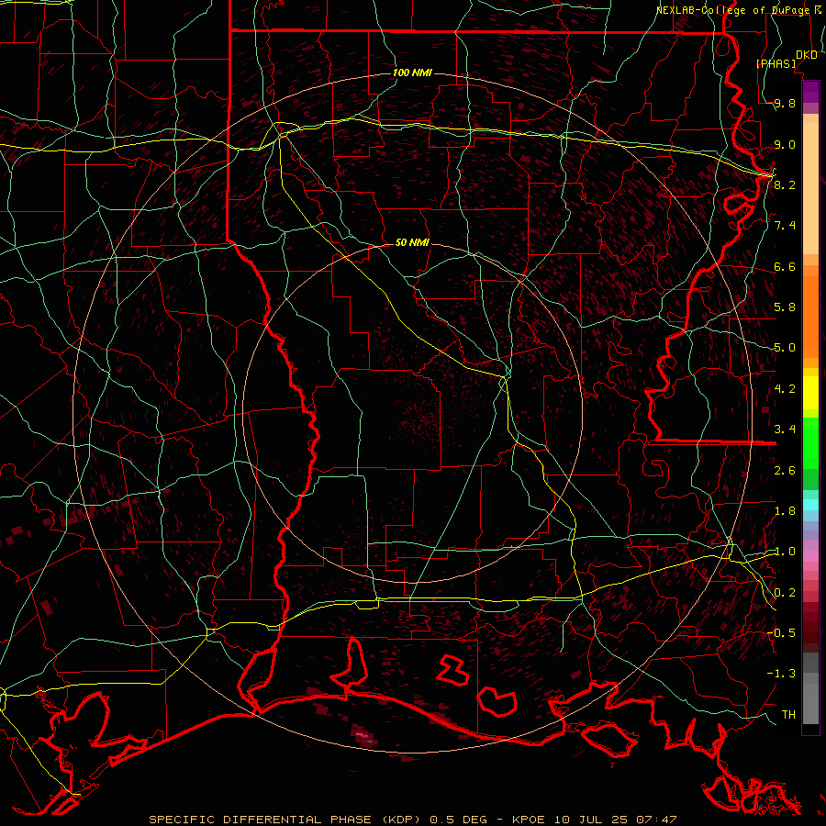
Task: Select the 5.8 legend value
Action: [785, 307]
